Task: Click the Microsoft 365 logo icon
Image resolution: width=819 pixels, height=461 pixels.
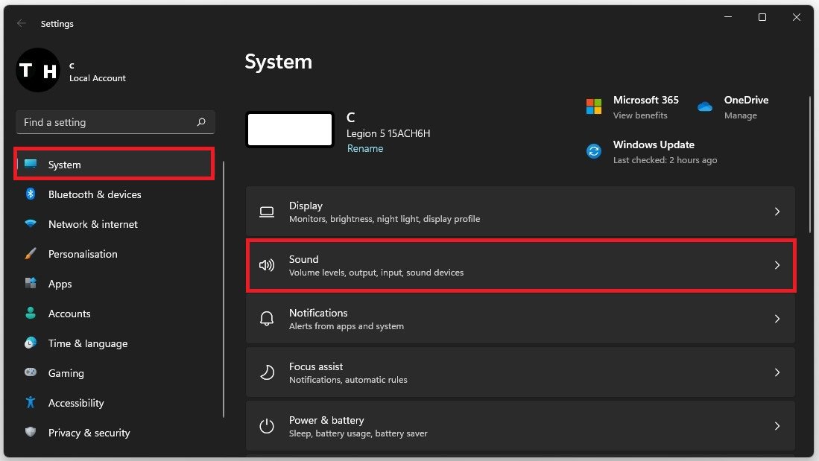Action: pyautogui.click(x=594, y=106)
